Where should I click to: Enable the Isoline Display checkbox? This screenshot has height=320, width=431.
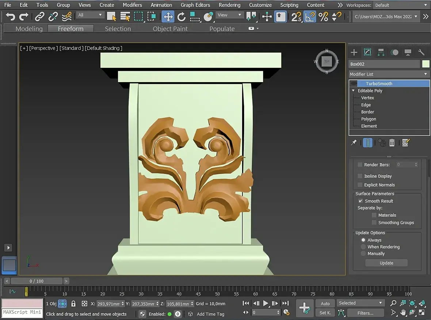point(360,176)
